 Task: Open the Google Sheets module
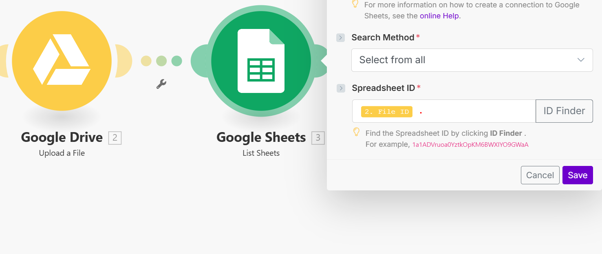(x=261, y=61)
